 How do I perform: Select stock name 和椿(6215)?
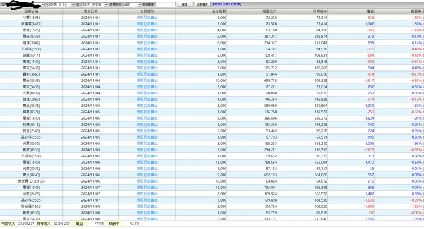32,124
